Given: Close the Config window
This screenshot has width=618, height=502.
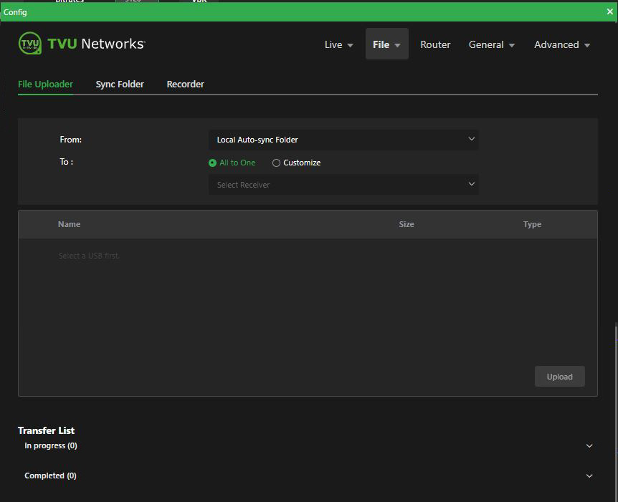Looking at the screenshot, I should (x=610, y=11).
